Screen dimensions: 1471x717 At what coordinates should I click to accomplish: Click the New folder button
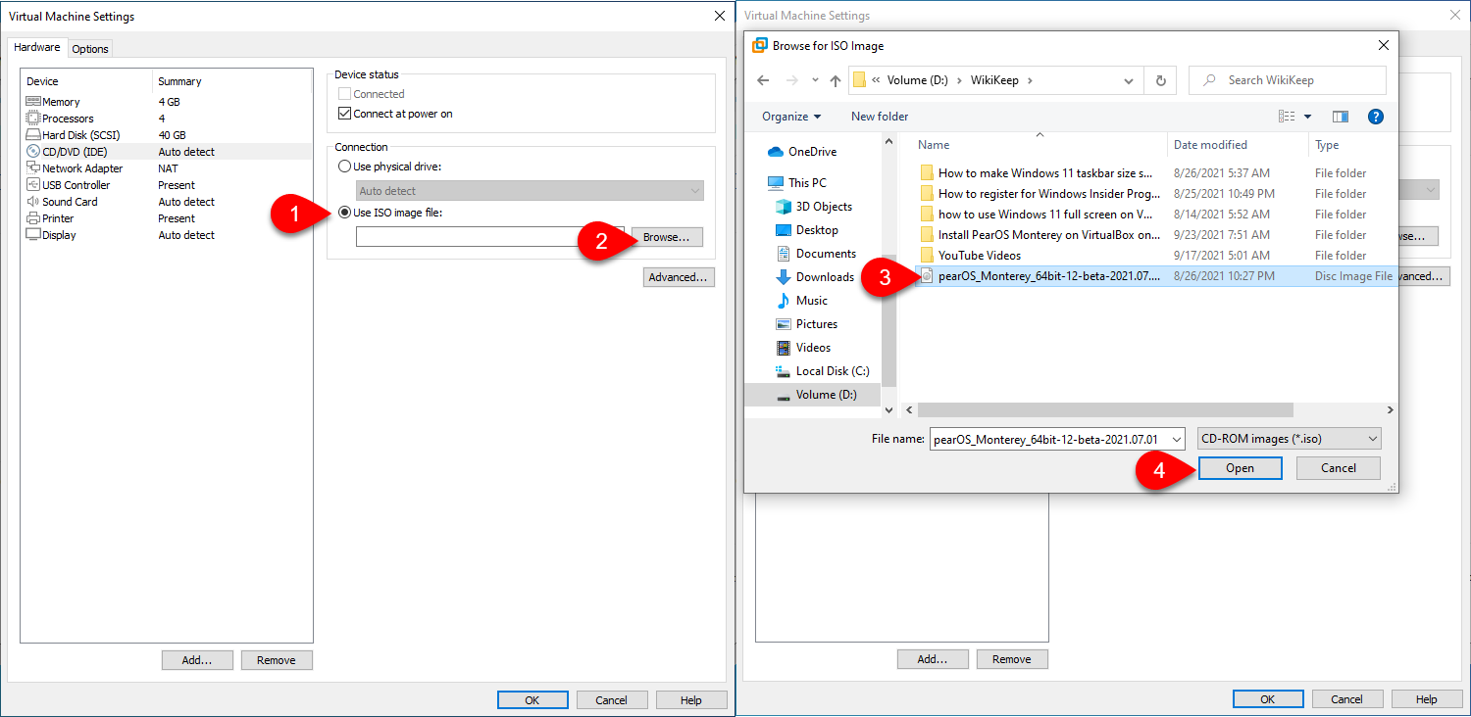[880, 117]
